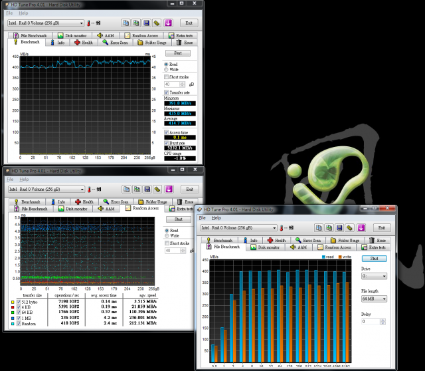This screenshot has width=425, height=371.
Task: Open File length 64 MB dropdown
Action: click(374, 299)
